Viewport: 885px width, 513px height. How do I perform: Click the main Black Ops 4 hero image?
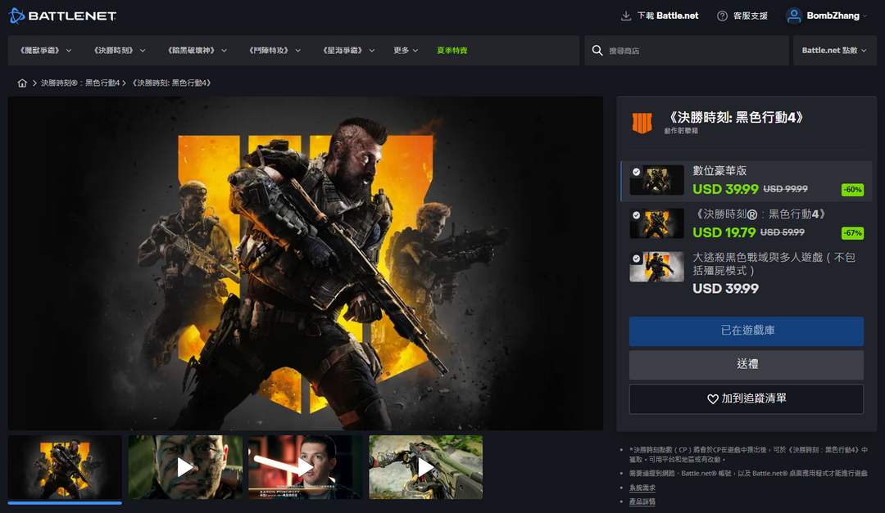(x=306, y=263)
